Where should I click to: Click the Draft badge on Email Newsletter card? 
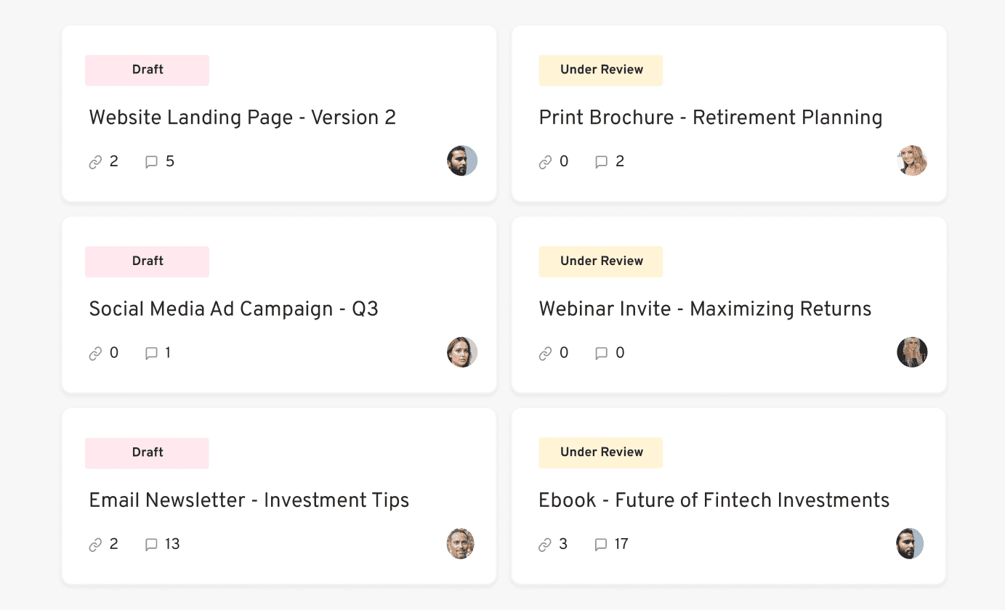[x=147, y=452]
